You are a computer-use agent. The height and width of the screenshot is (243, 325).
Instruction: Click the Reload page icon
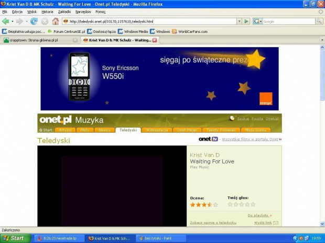point(34,21)
